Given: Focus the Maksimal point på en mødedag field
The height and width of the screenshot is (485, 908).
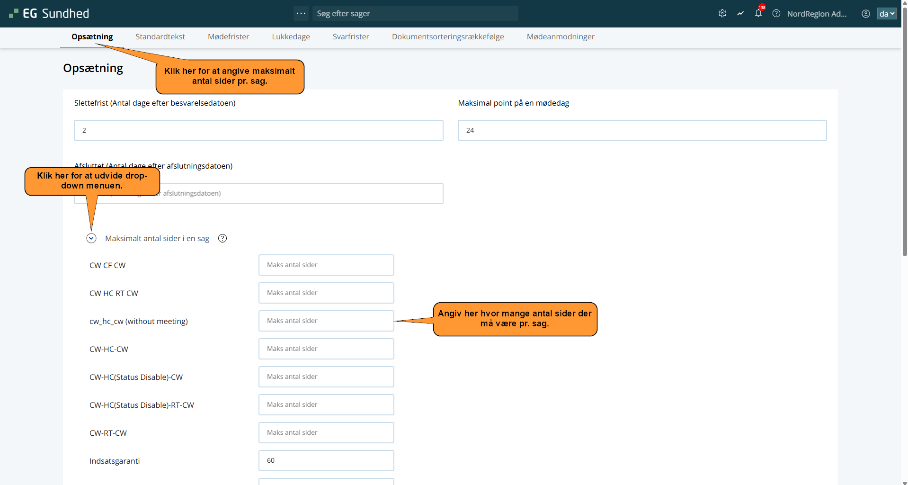Looking at the screenshot, I should 642,130.
